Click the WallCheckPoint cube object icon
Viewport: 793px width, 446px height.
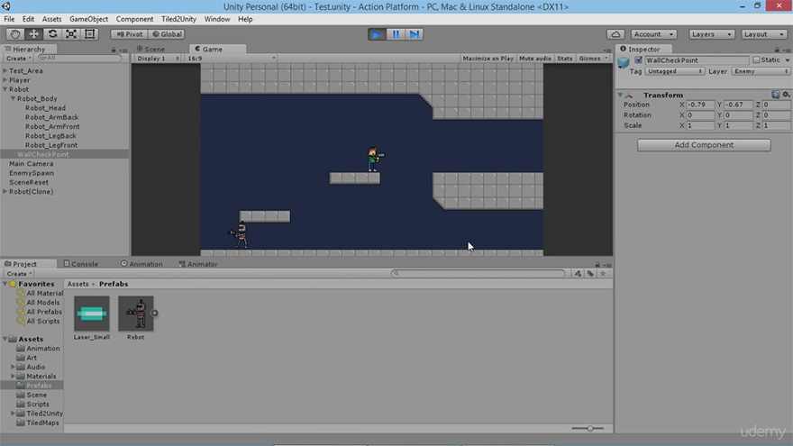624,63
